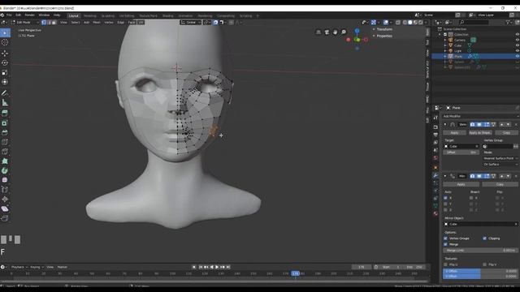Open the On Surface dropdown
This screenshot has height=292, width=520.
pos(500,164)
